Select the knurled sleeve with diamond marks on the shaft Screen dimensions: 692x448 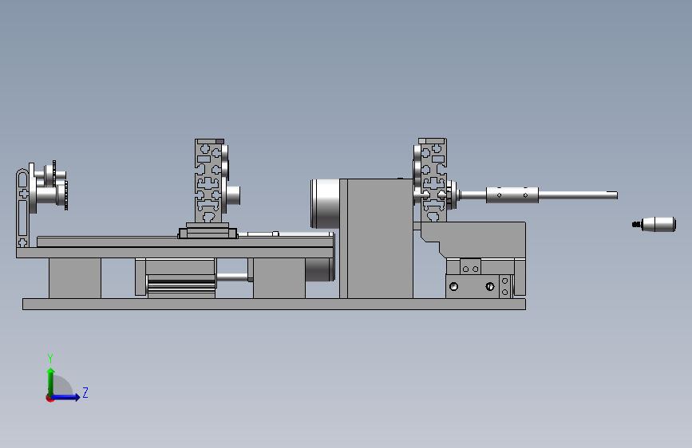[512, 195]
